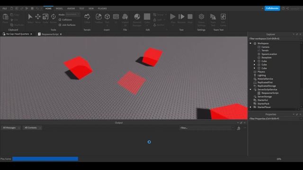This screenshot has width=303, height=170.
Task: Click clear output broom icon
Action: [x=239, y=128]
